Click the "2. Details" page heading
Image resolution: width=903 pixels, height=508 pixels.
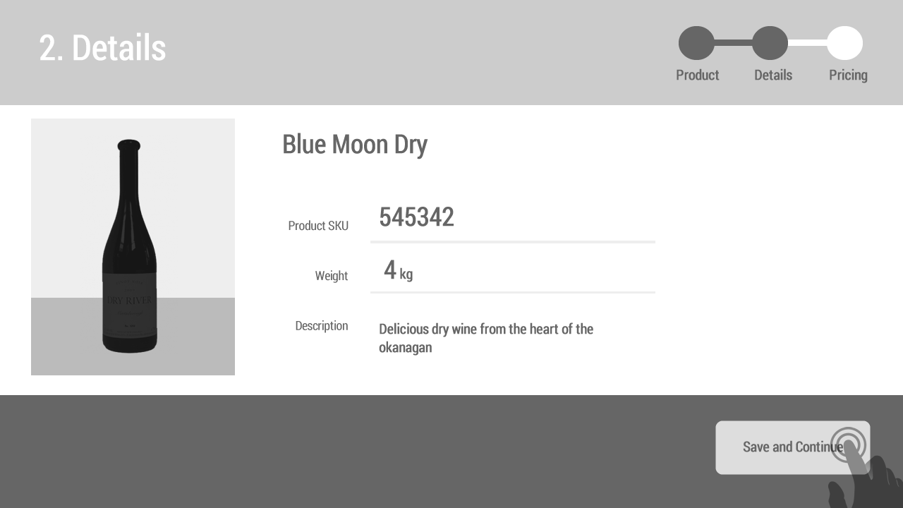[x=102, y=49]
